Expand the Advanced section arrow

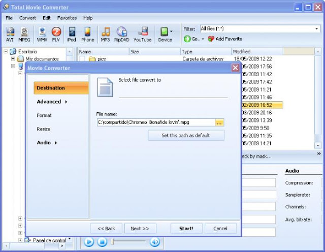[66, 102]
